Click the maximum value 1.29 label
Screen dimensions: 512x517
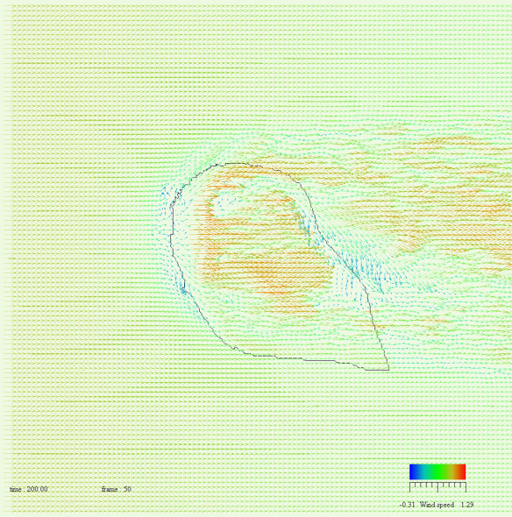pyautogui.click(x=466, y=505)
